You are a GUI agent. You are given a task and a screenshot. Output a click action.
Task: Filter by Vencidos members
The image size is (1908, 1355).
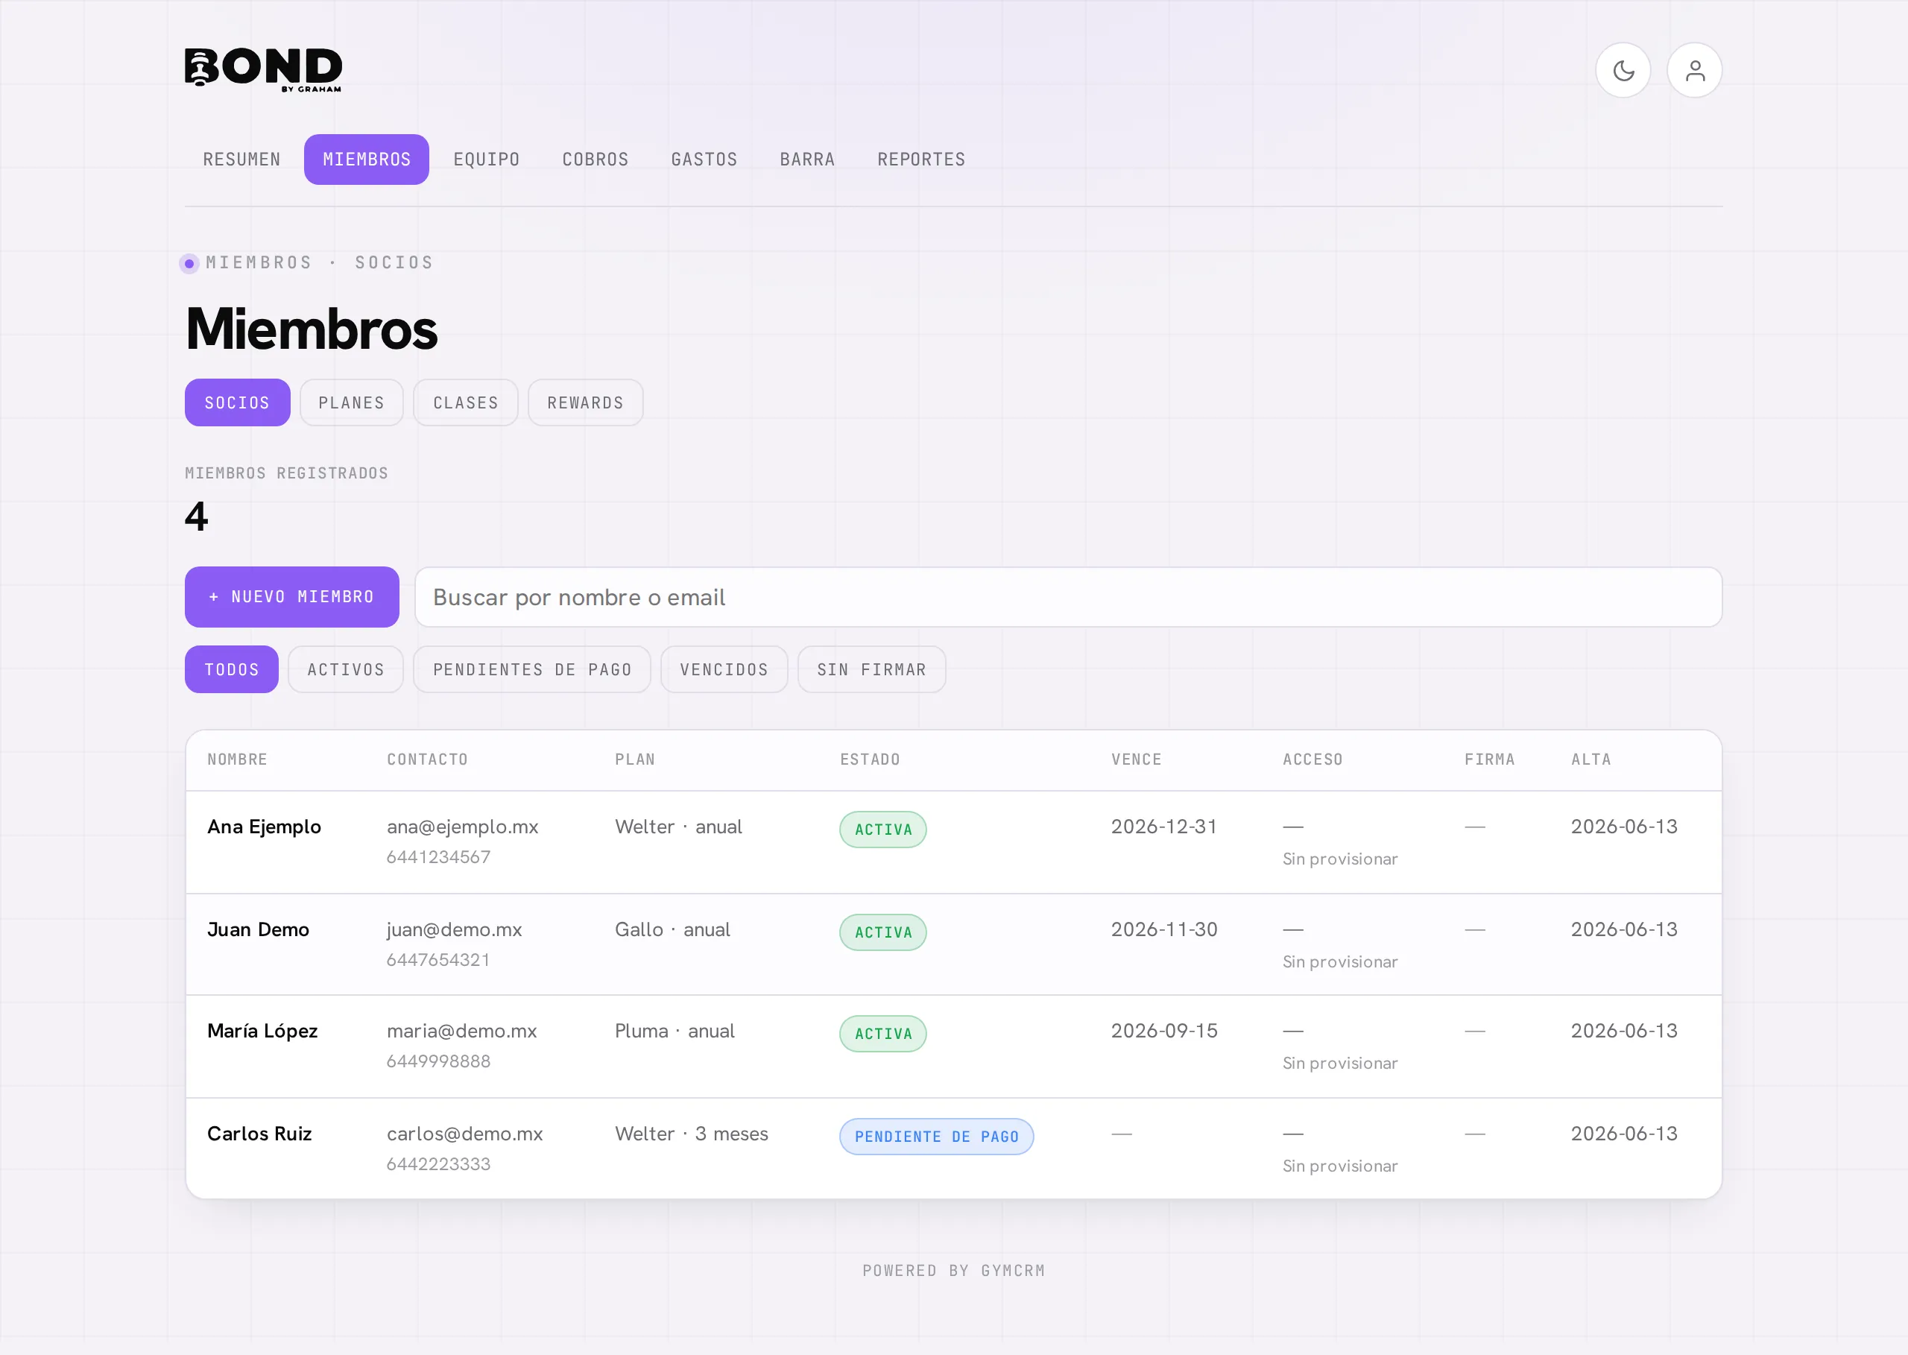[724, 670]
